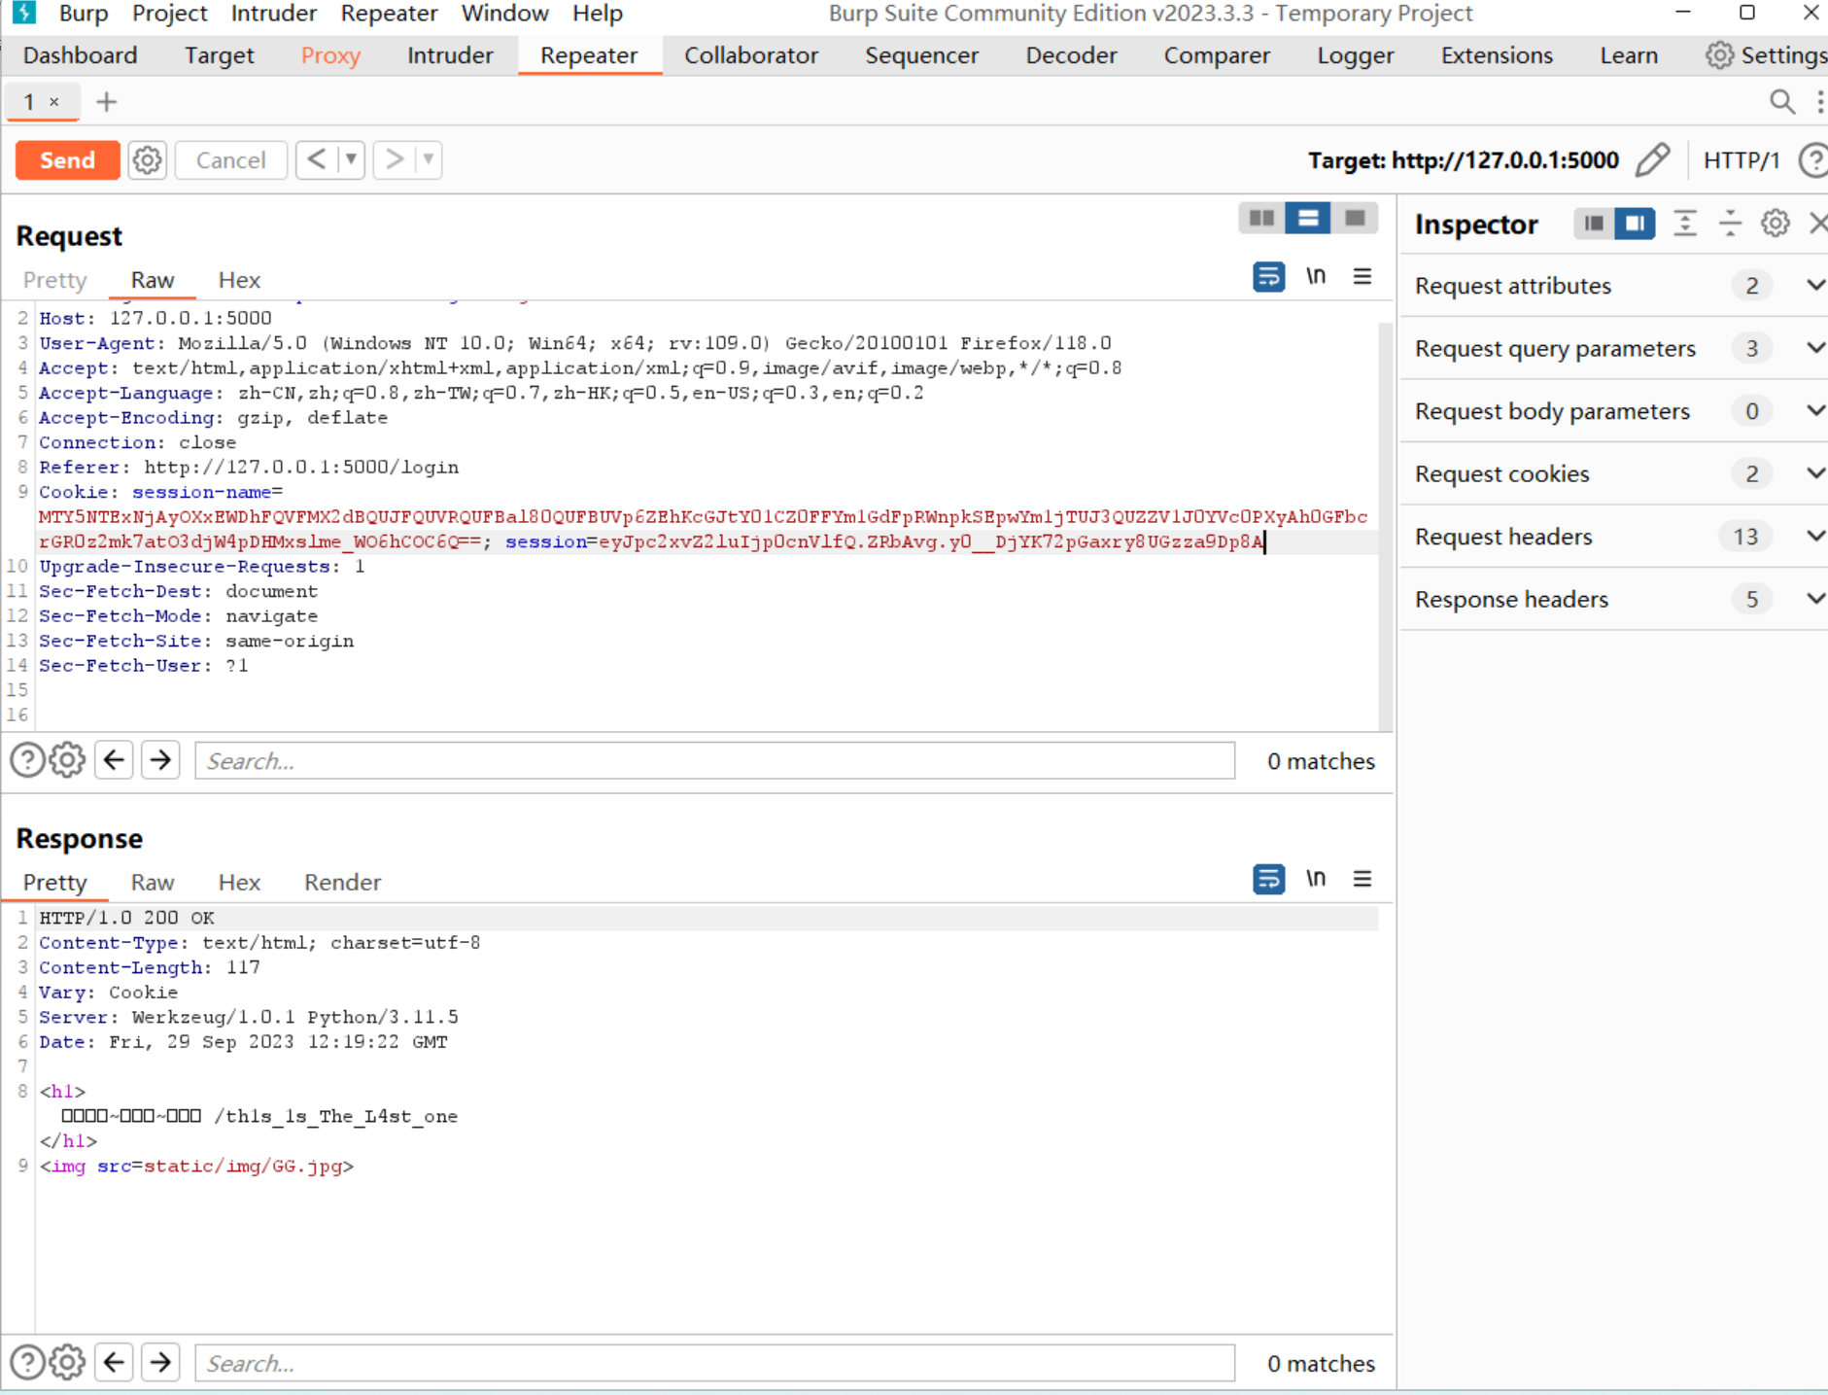The width and height of the screenshot is (1828, 1395).
Task: Focus the Request search field
Action: (715, 760)
